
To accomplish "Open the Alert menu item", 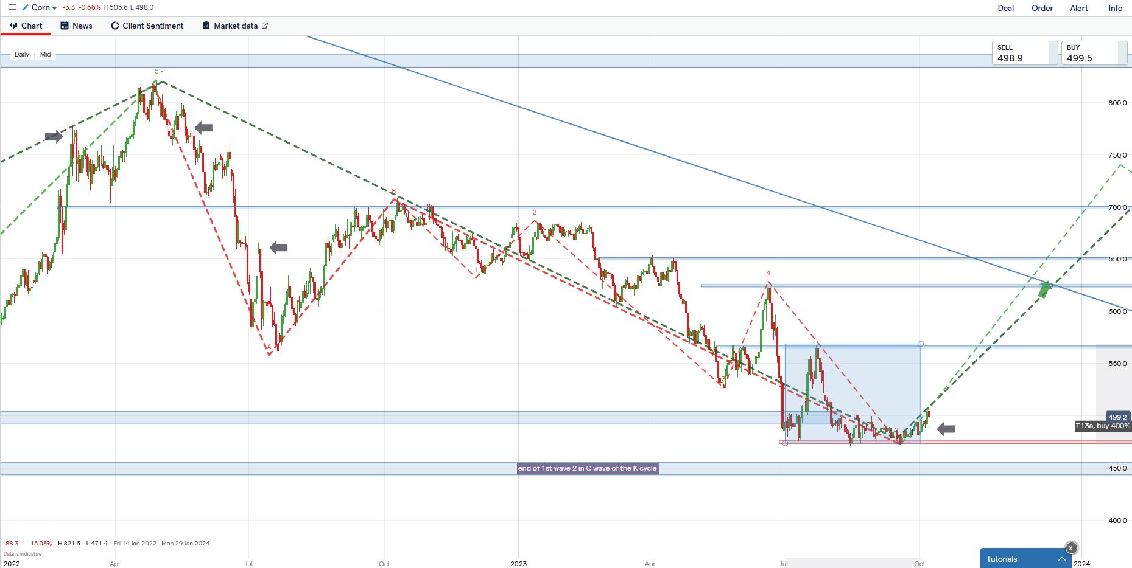I will coord(1079,8).
